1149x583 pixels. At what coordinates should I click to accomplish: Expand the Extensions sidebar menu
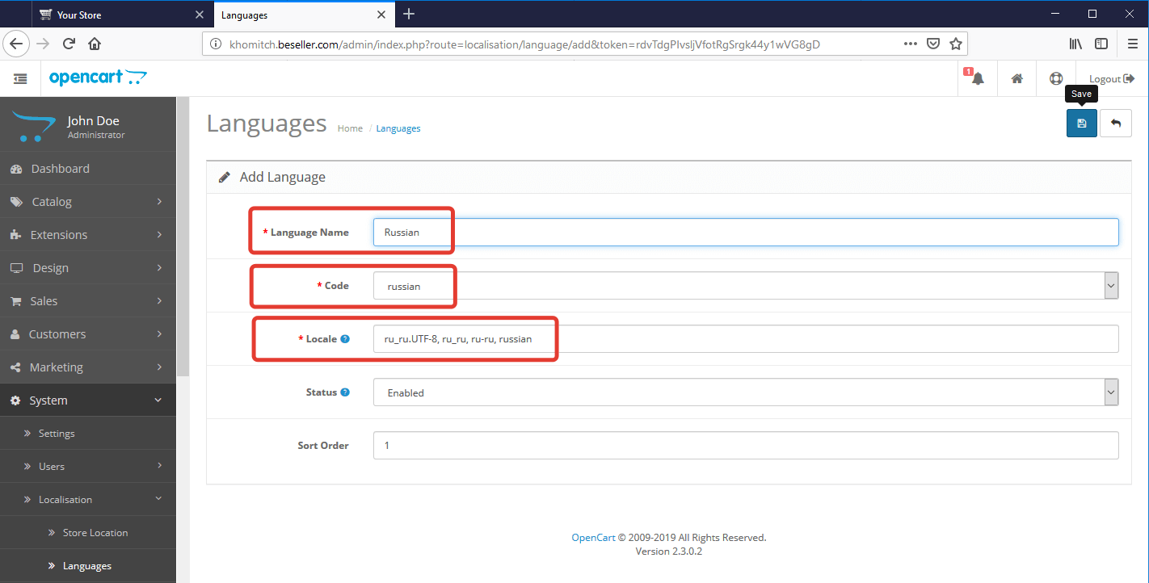pos(88,235)
